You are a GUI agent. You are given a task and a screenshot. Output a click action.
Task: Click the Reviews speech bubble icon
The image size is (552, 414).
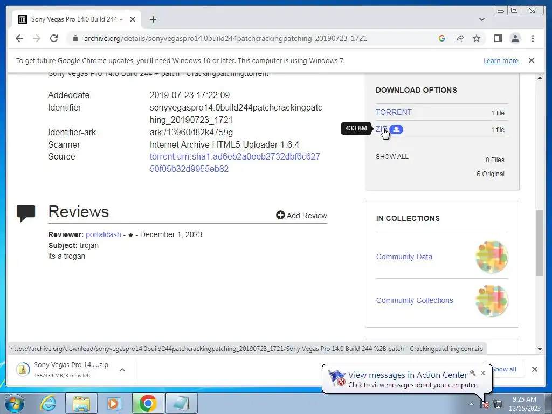[26, 213]
